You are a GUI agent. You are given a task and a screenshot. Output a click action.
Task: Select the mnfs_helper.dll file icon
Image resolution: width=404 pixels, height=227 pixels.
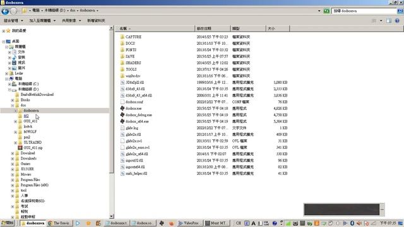pos(122,173)
